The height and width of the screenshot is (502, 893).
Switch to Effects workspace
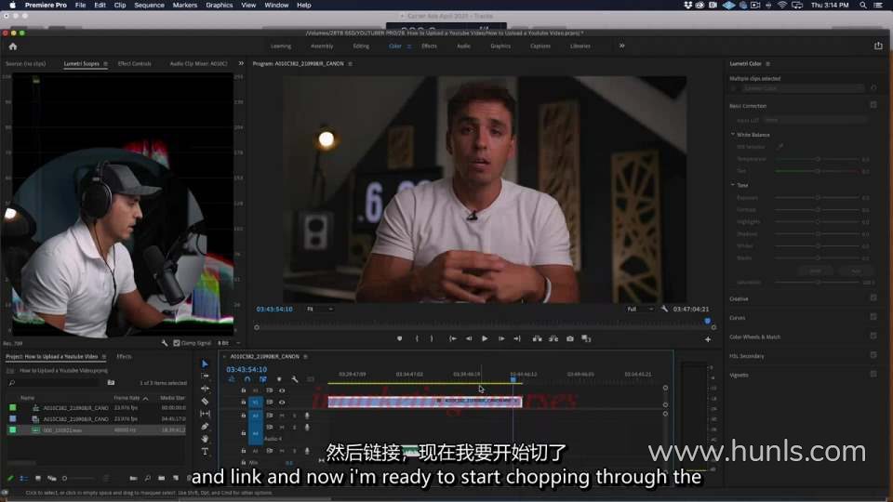coord(430,46)
